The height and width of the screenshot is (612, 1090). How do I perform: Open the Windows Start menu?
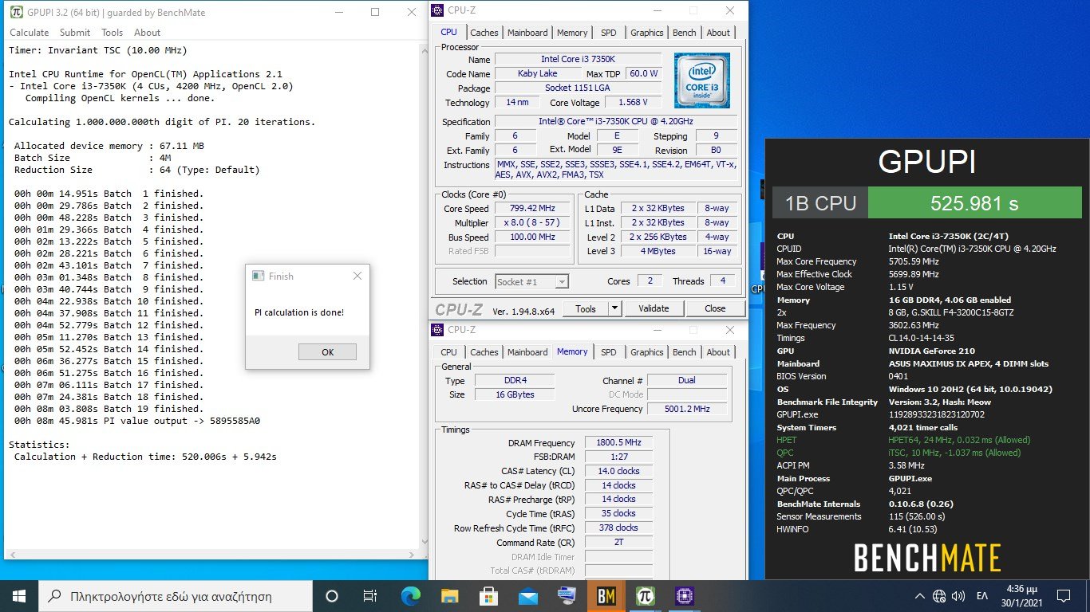19,596
